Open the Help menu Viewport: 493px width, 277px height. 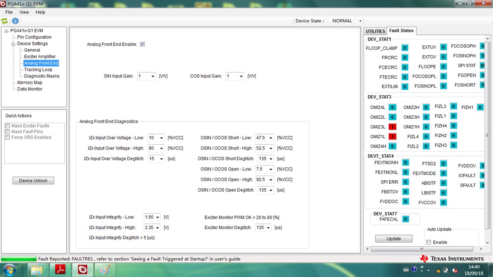[40, 12]
